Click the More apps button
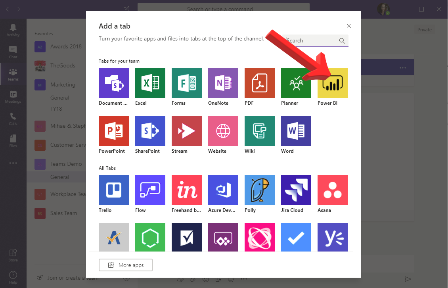 (125, 265)
